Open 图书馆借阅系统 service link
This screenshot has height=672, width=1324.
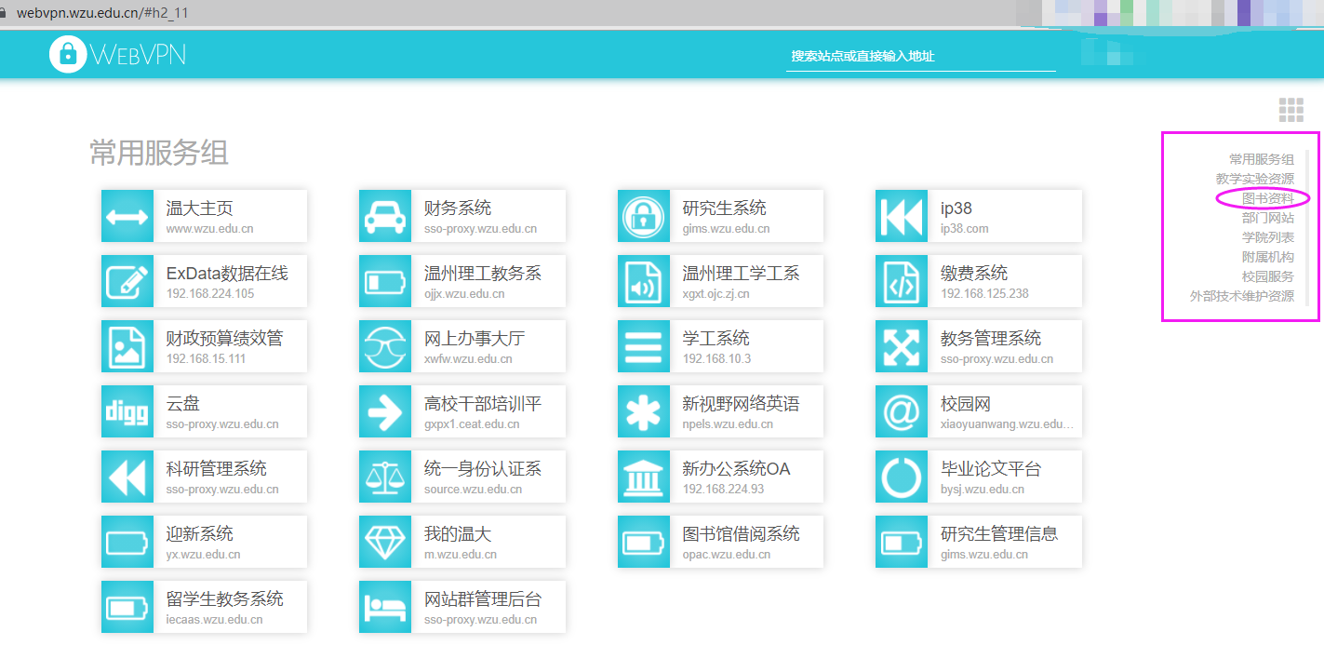tap(741, 534)
